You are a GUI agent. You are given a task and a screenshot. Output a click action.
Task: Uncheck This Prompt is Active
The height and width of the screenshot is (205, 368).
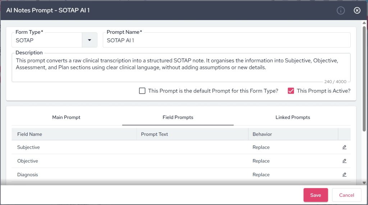(291, 91)
